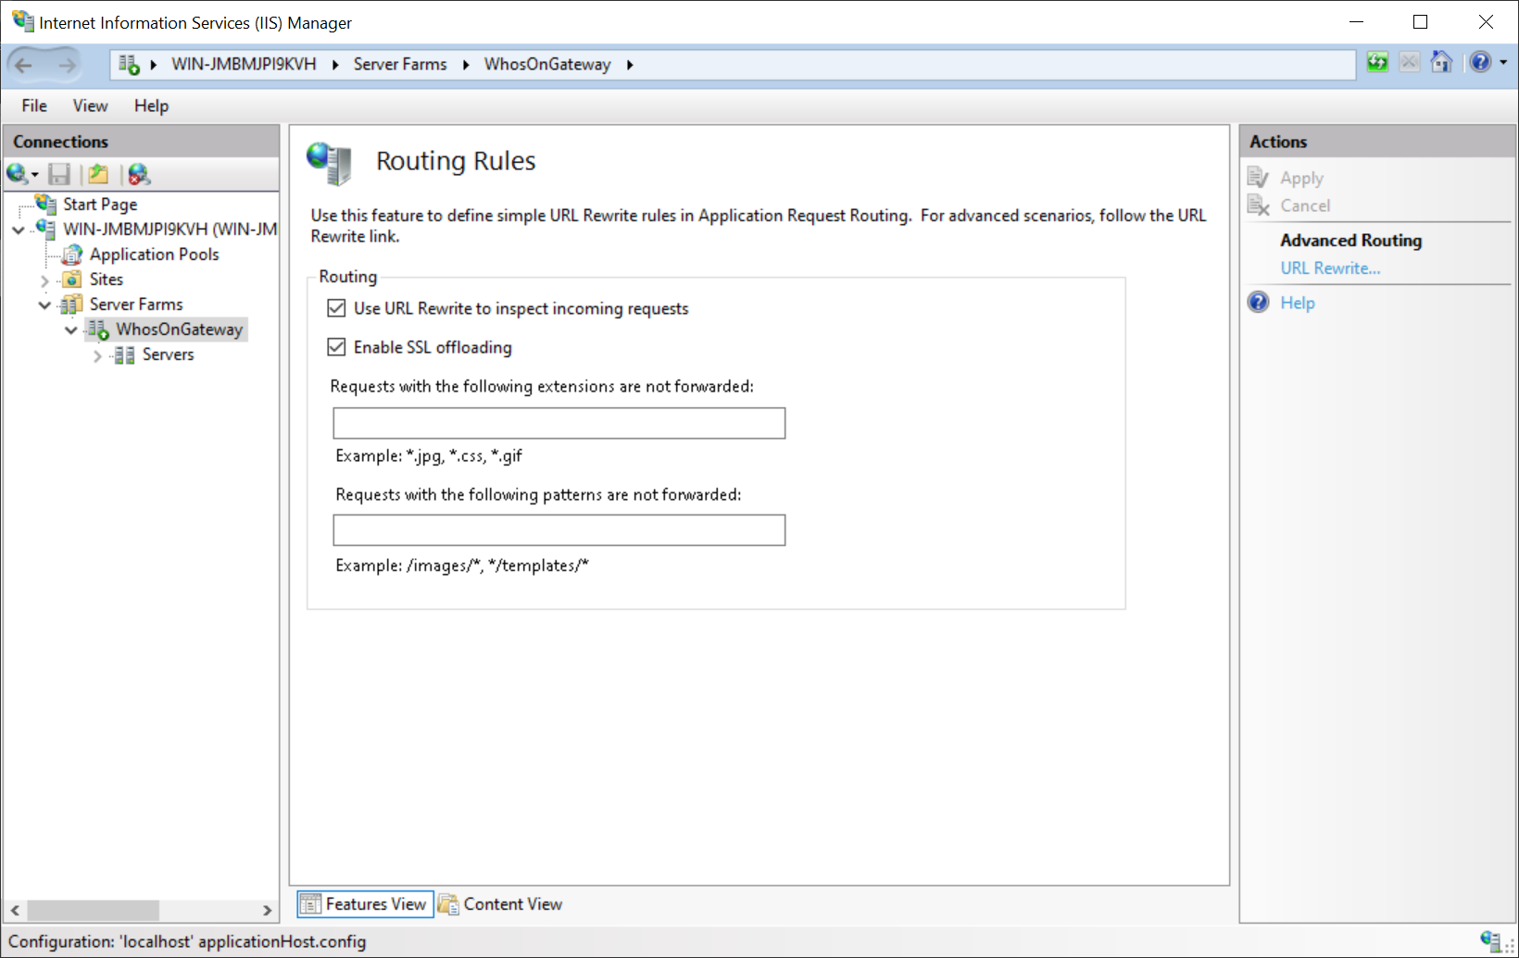The width and height of the screenshot is (1519, 958).
Task: Click the extensions not forwarded input field
Action: (559, 423)
